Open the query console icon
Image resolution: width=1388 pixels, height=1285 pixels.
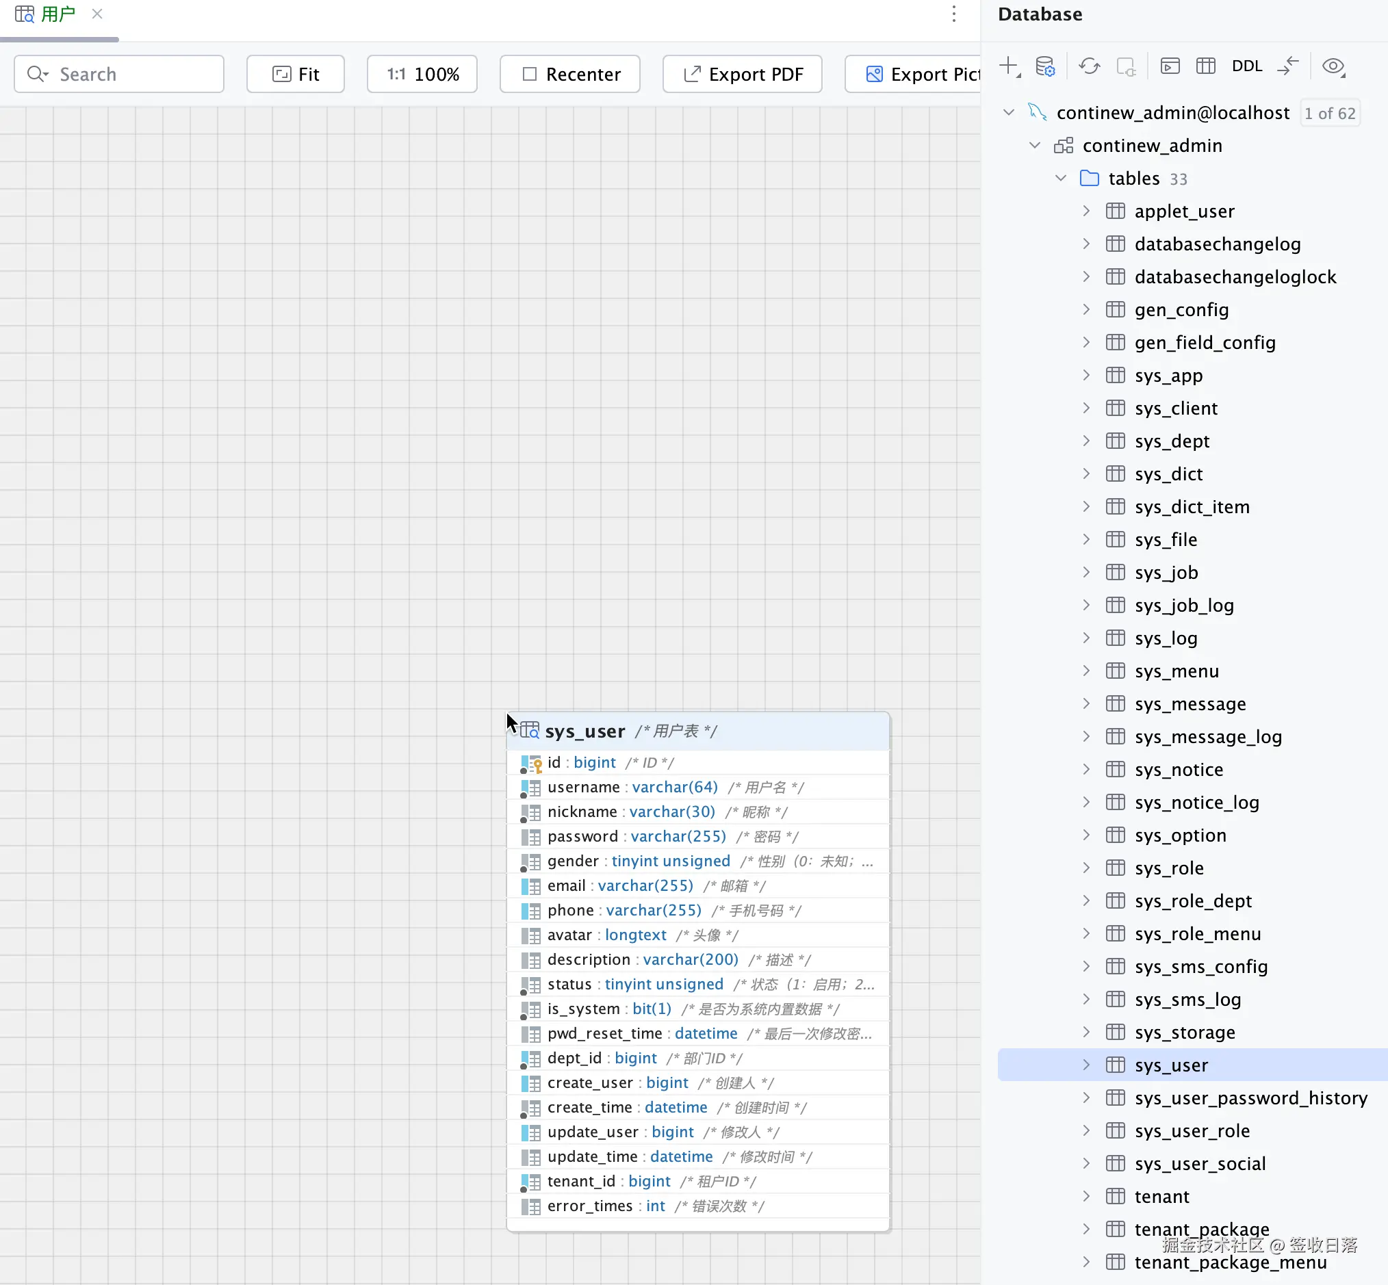(x=1170, y=67)
